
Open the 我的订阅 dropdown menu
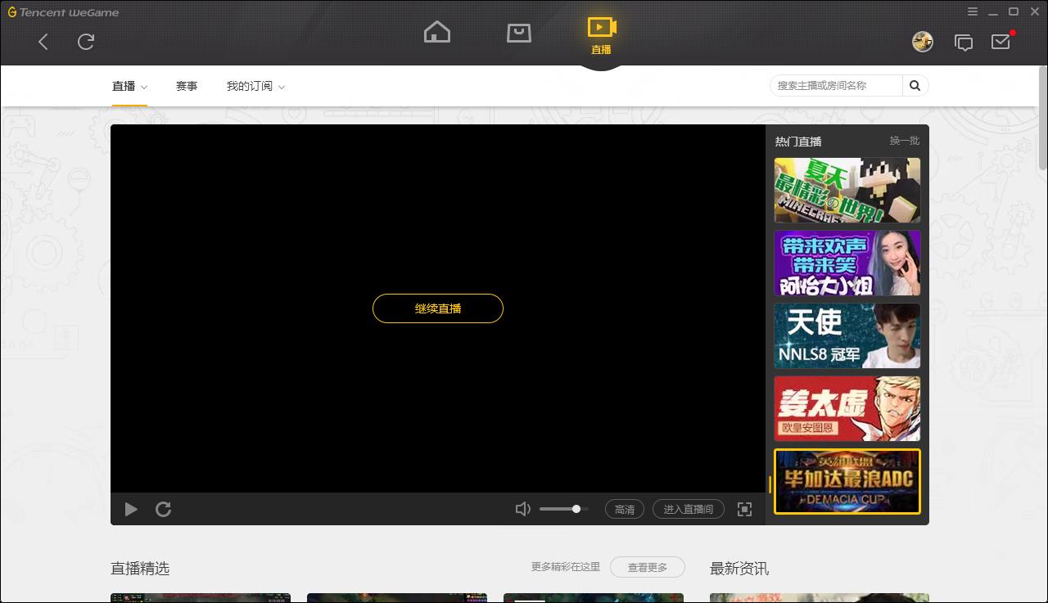click(x=255, y=85)
